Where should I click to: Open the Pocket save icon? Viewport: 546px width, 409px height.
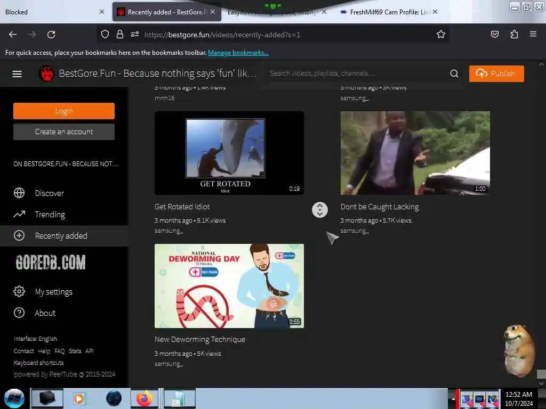tap(494, 35)
